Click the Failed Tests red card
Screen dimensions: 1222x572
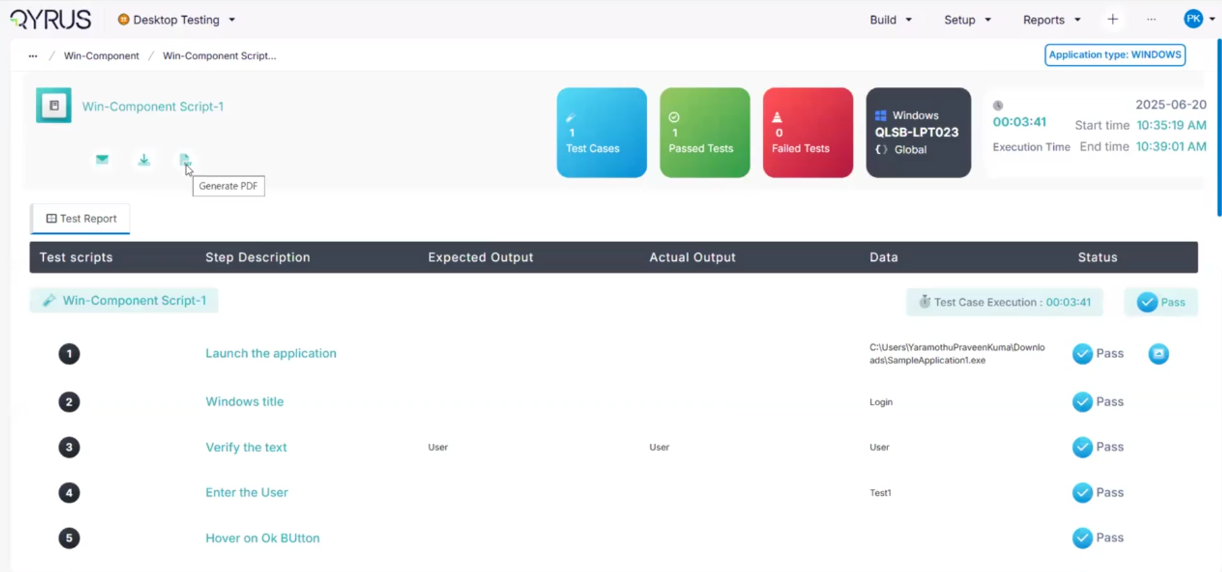(x=808, y=133)
